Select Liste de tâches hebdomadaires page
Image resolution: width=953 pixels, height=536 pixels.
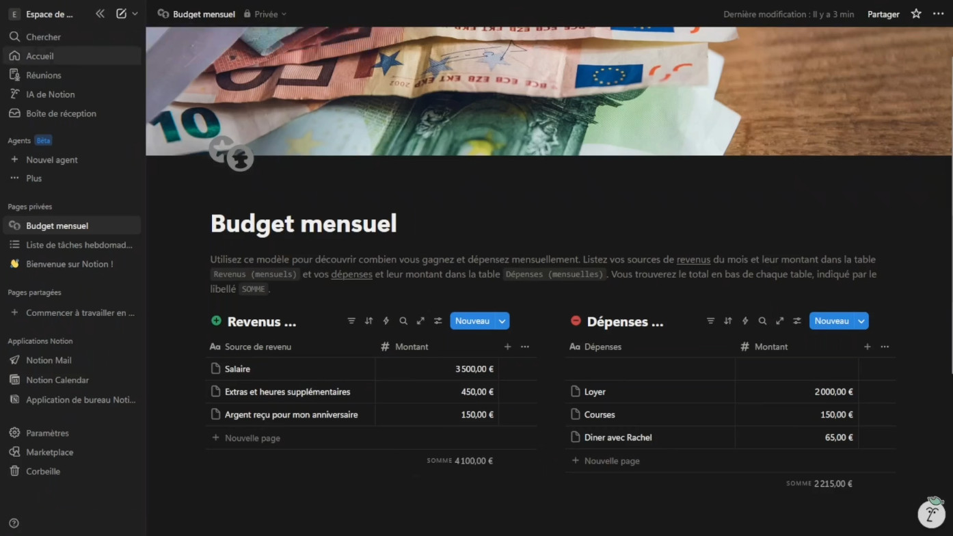[x=79, y=245]
